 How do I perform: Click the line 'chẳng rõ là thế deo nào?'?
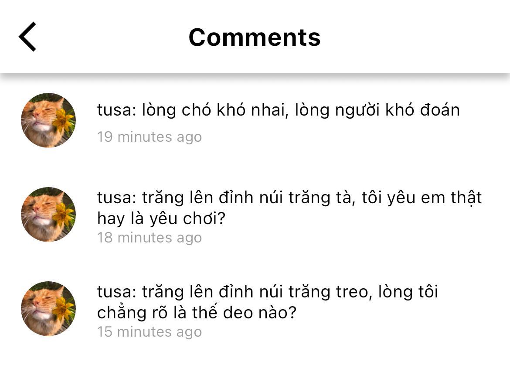point(197,312)
